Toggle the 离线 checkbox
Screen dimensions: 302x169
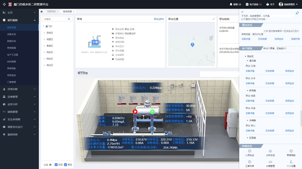[x=66, y=164]
